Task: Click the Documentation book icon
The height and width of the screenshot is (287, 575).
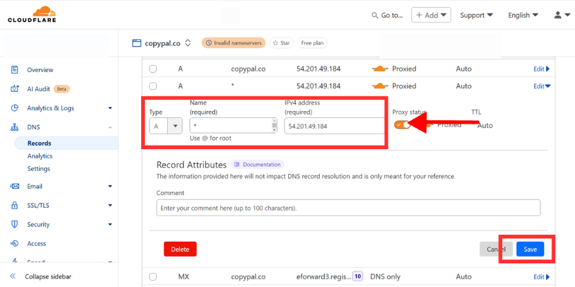Action: tap(237, 165)
